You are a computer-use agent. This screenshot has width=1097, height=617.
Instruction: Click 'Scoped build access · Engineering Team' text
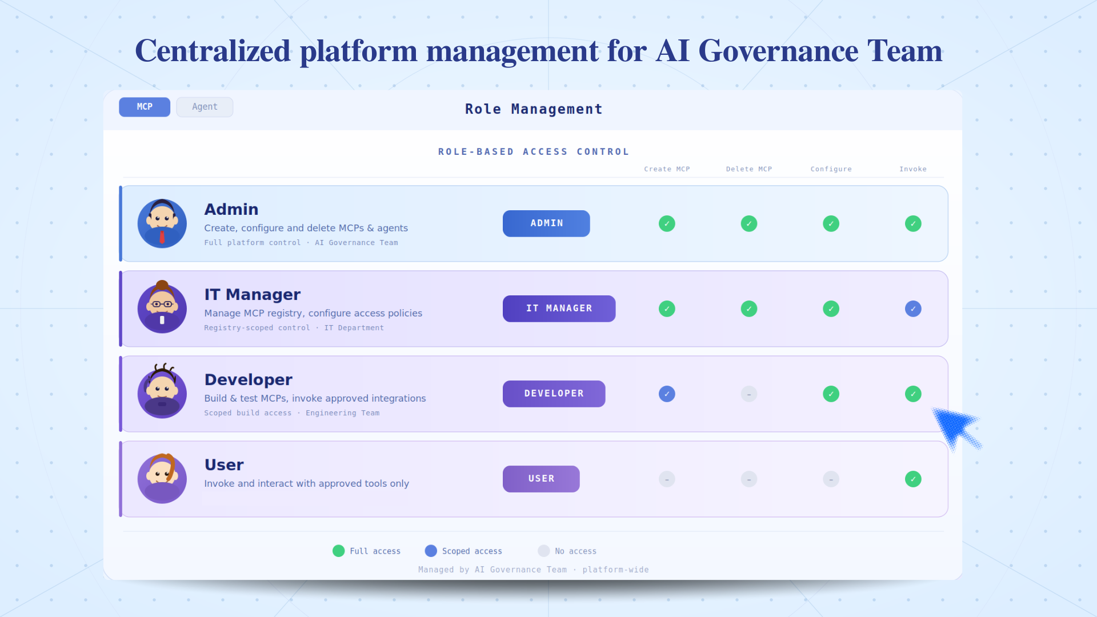pyautogui.click(x=291, y=413)
